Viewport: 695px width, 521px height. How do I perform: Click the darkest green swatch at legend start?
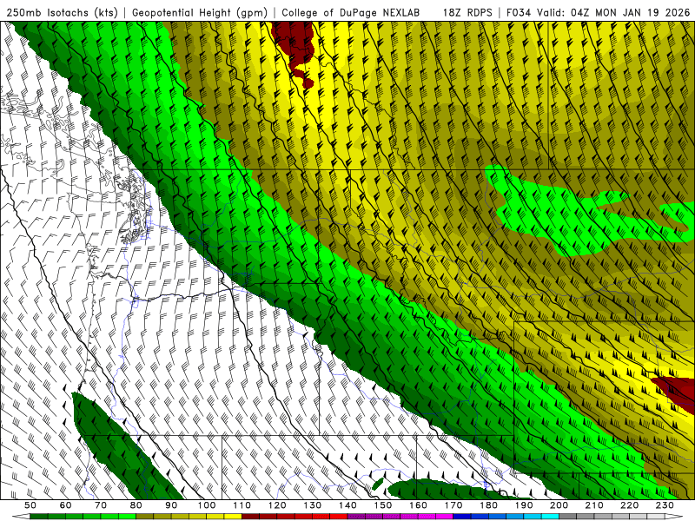pyautogui.click(x=39, y=517)
